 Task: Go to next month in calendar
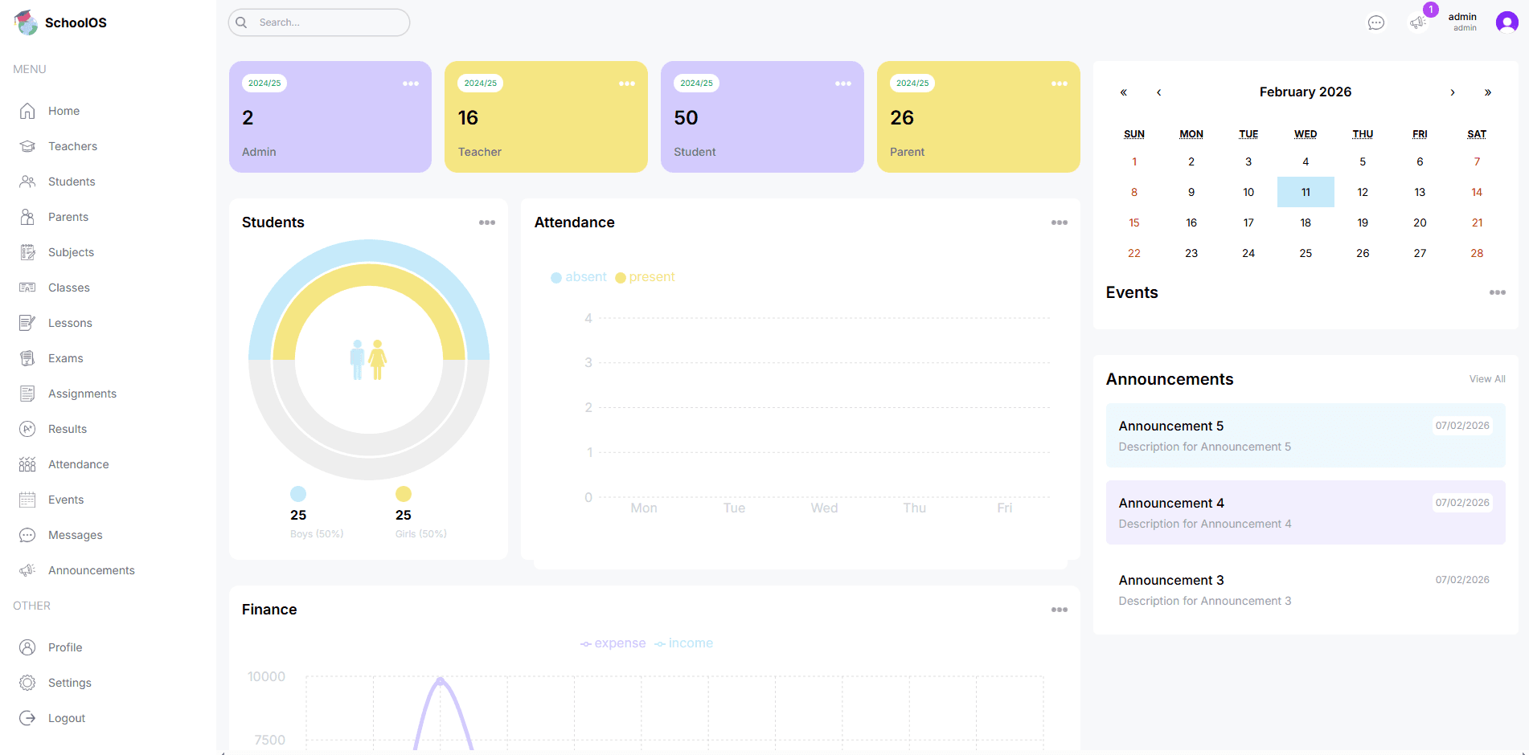coord(1452,92)
